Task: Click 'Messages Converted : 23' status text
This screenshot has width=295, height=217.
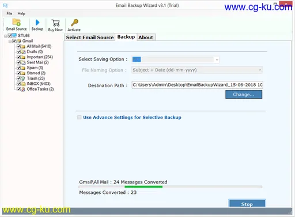Action: pos(108,192)
